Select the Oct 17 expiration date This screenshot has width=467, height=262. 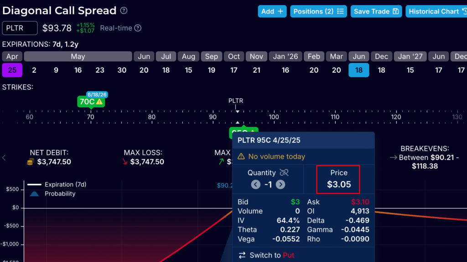tap(234, 70)
